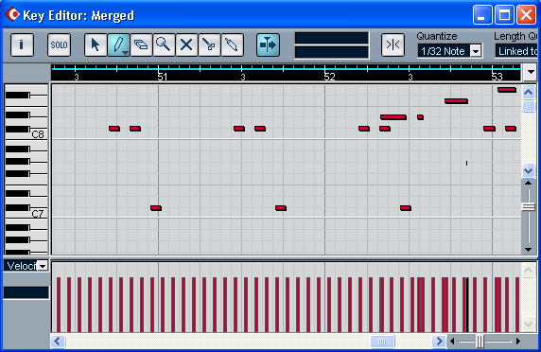
Task: Select the Erase tool
Action: pyautogui.click(x=141, y=44)
